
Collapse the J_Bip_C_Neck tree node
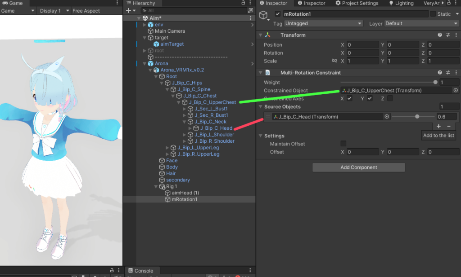(185, 122)
